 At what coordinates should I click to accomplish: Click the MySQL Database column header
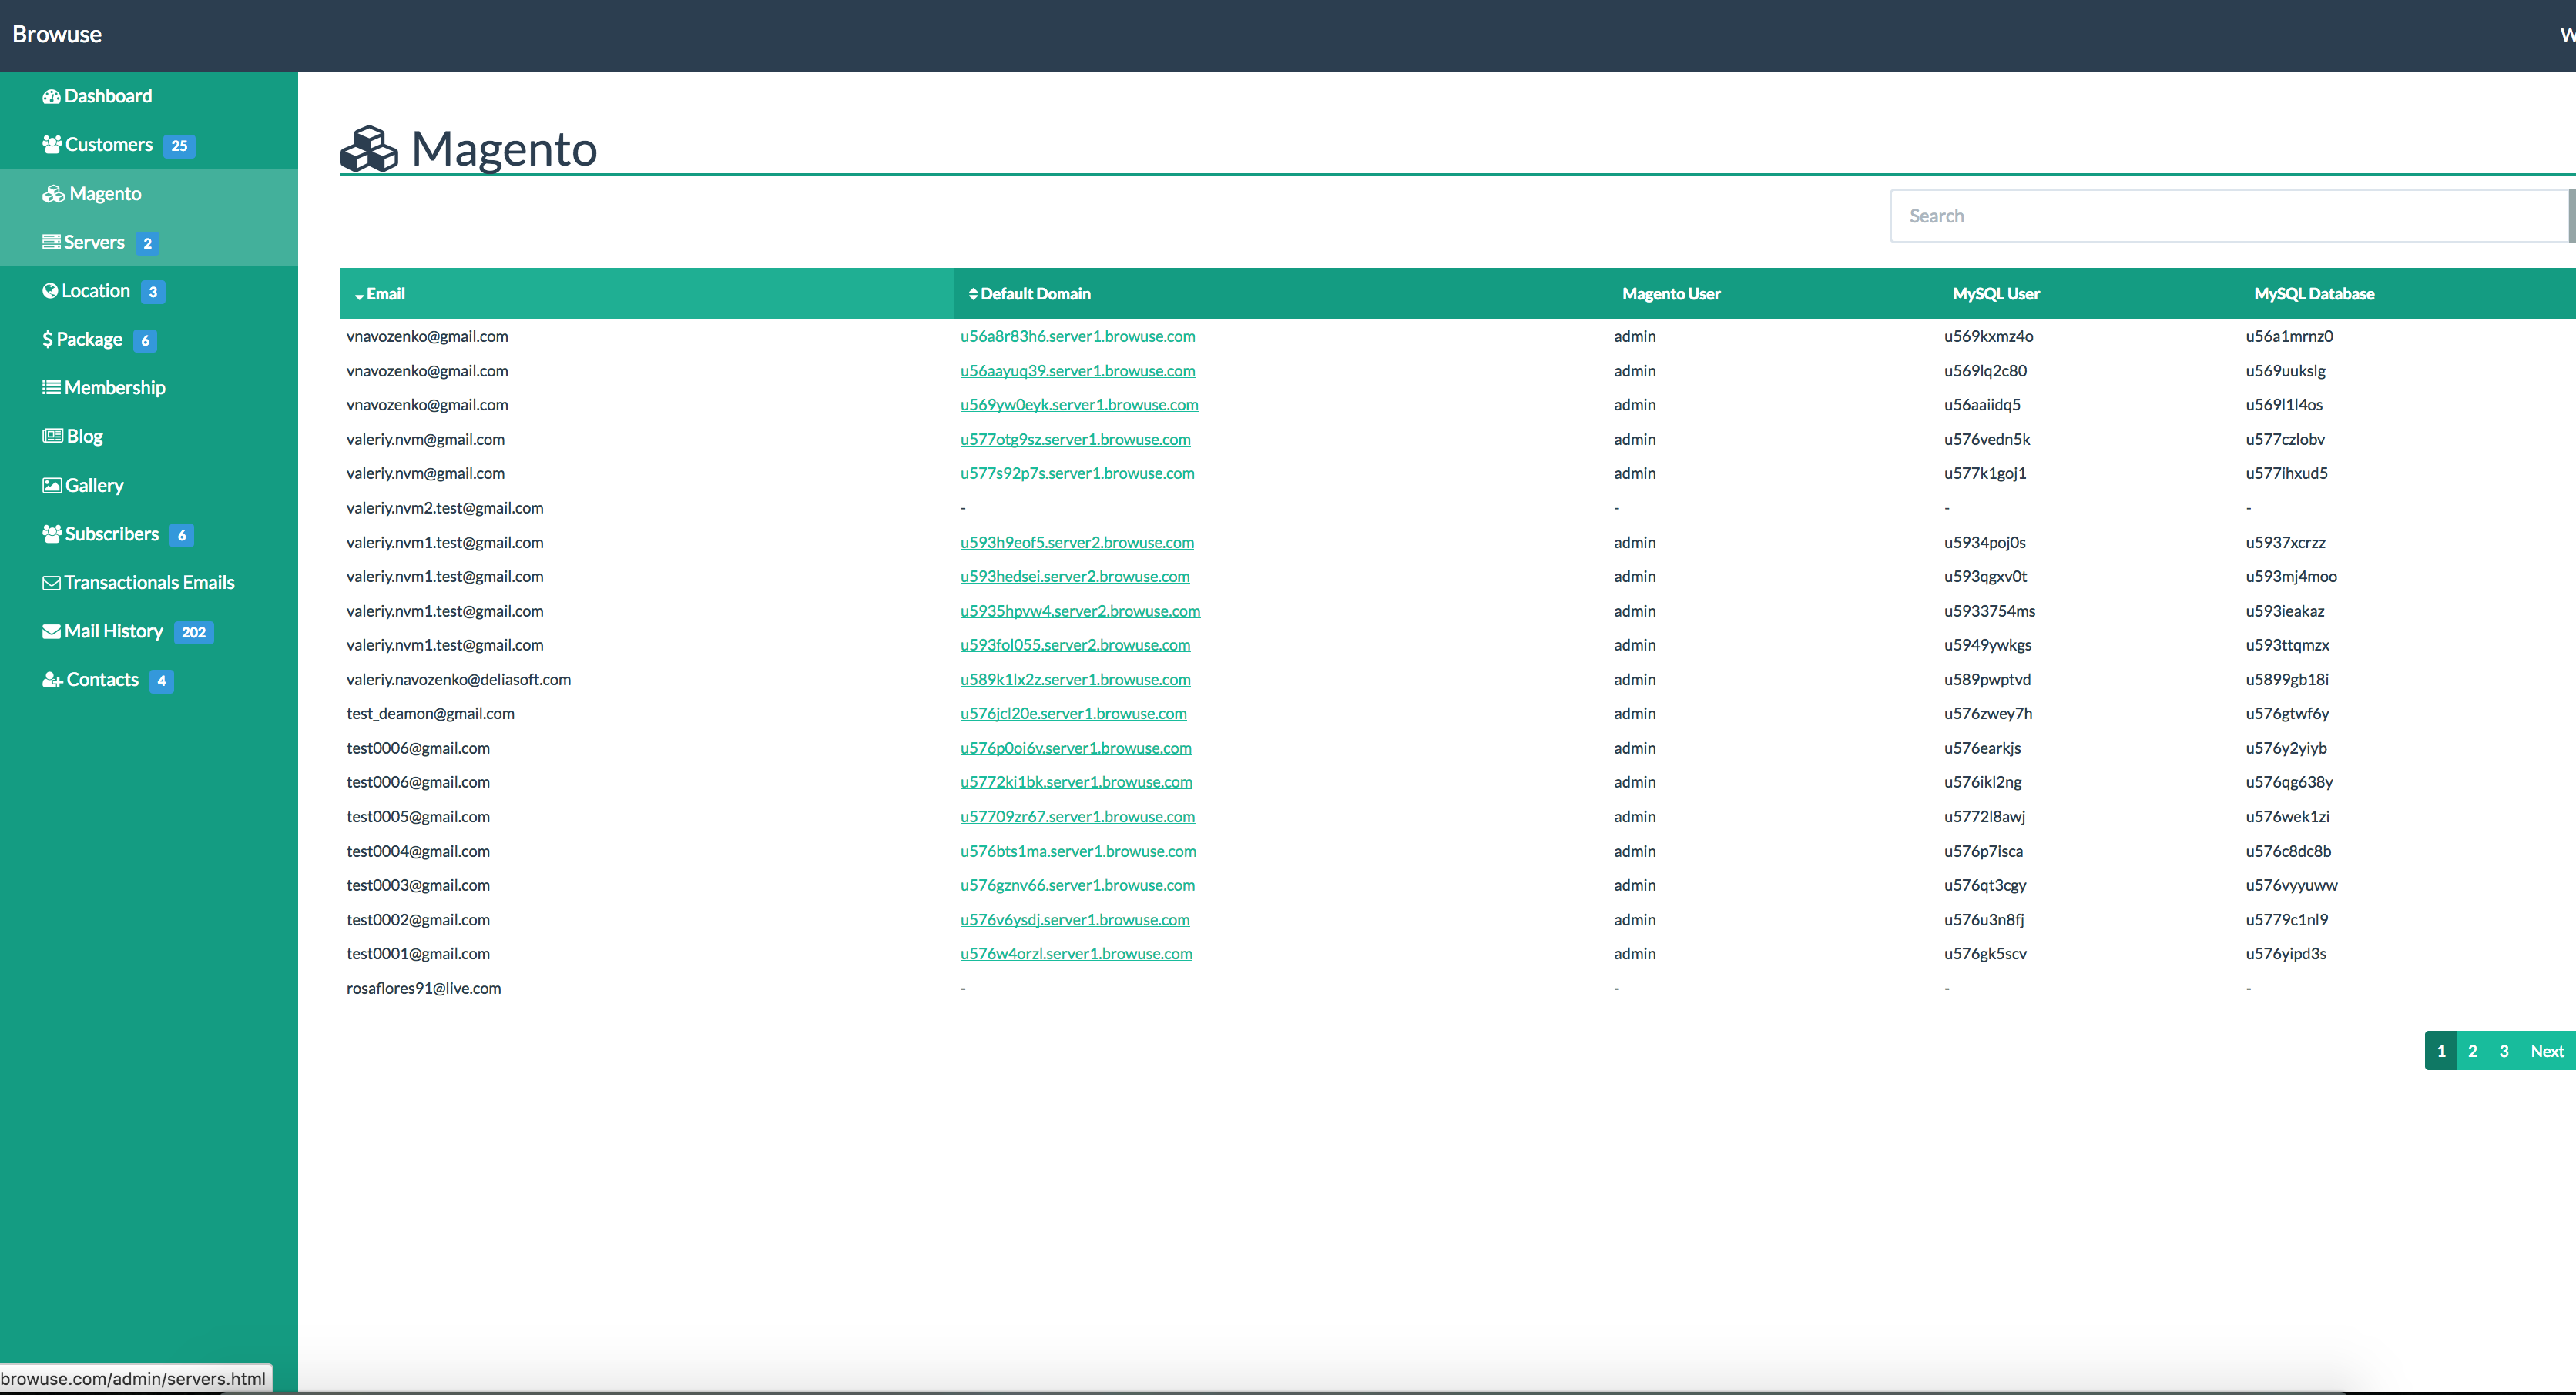point(2314,294)
